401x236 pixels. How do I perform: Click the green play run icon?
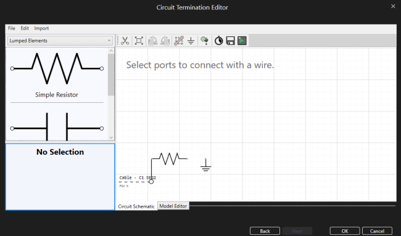pos(242,41)
